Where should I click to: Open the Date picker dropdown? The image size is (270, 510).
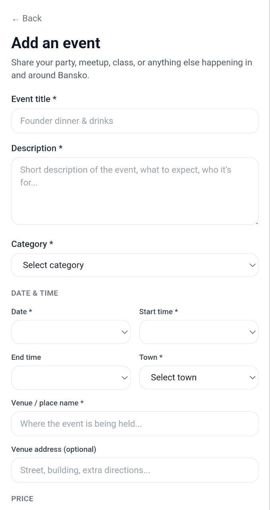[71, 332]
